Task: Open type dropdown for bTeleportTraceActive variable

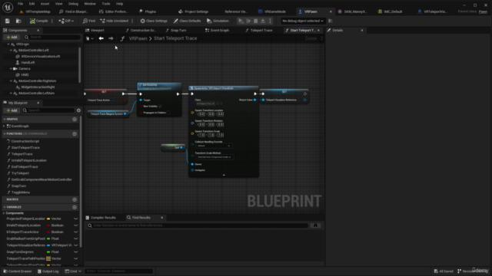Action: point(55,232)
